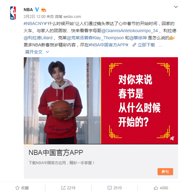Click the link icon before 立即下载
This screenshot has height=192, width=182.
134,45
